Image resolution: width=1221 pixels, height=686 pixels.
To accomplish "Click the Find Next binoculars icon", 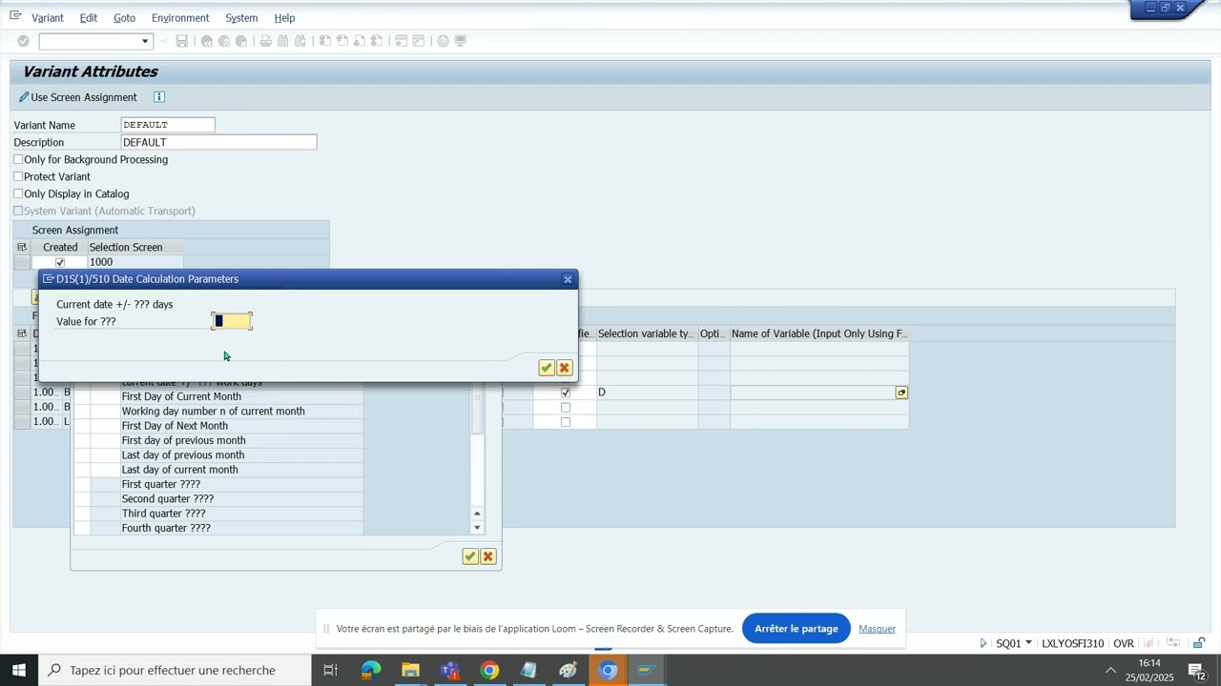I will pyautogui.click(x=300, y=41).
